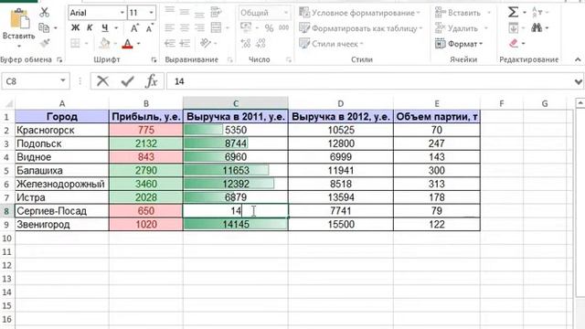This screenshot has height=329, width=585.
Task: Click the Format Painter brush icon
Action: [45, 43]
